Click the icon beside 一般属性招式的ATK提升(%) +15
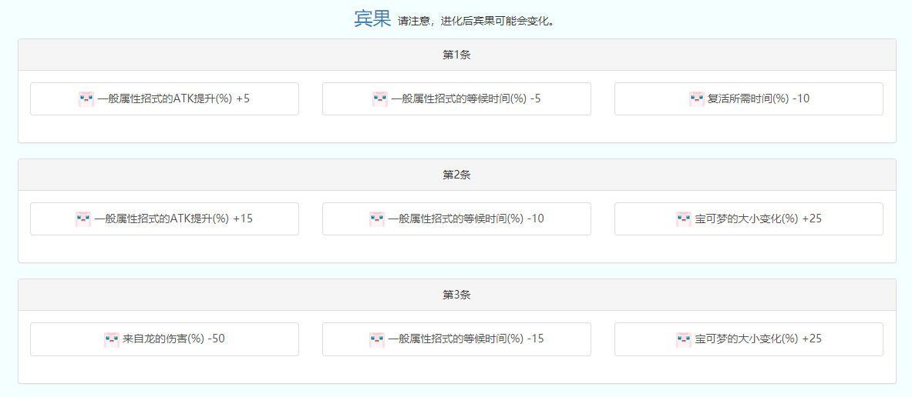Viewport: 912px width, 397px height. pyautogui.click(x=83, y=219)
